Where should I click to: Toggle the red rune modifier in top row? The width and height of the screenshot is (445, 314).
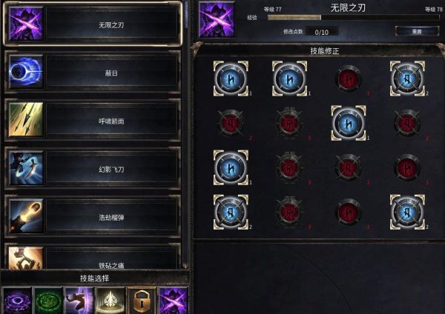349,78
